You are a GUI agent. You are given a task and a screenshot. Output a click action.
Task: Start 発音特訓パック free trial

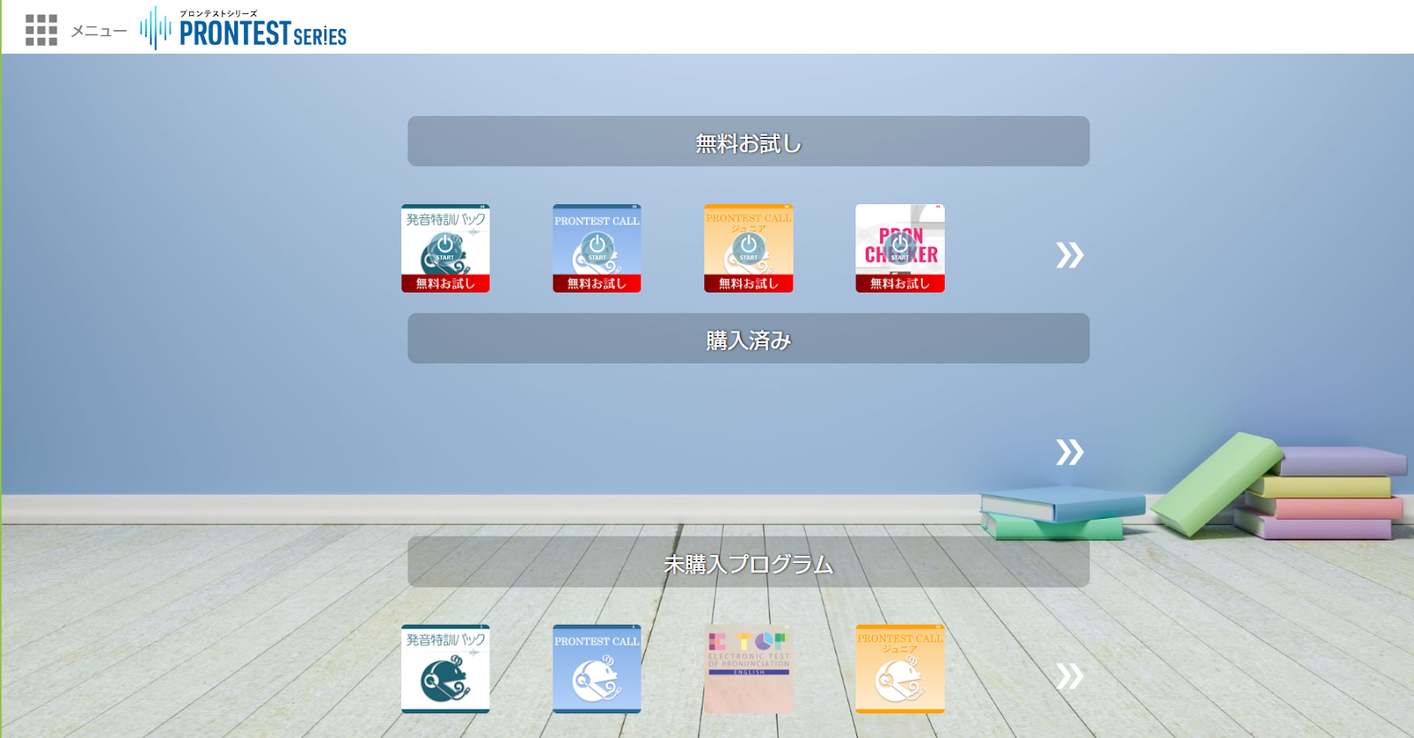pyautogui.click(x=445, y=248)
